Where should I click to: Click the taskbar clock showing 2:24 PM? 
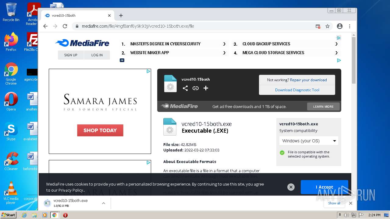click(374, 215)
